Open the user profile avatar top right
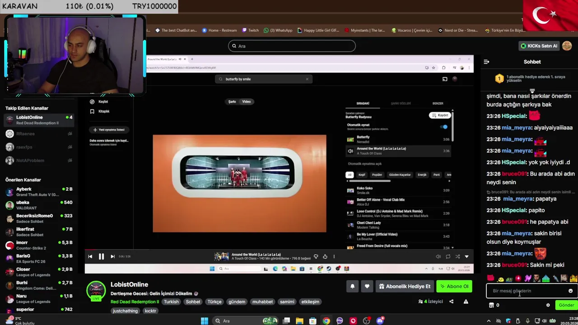The height and width of the screenshot is (325, 578). [x=567, y=46]
